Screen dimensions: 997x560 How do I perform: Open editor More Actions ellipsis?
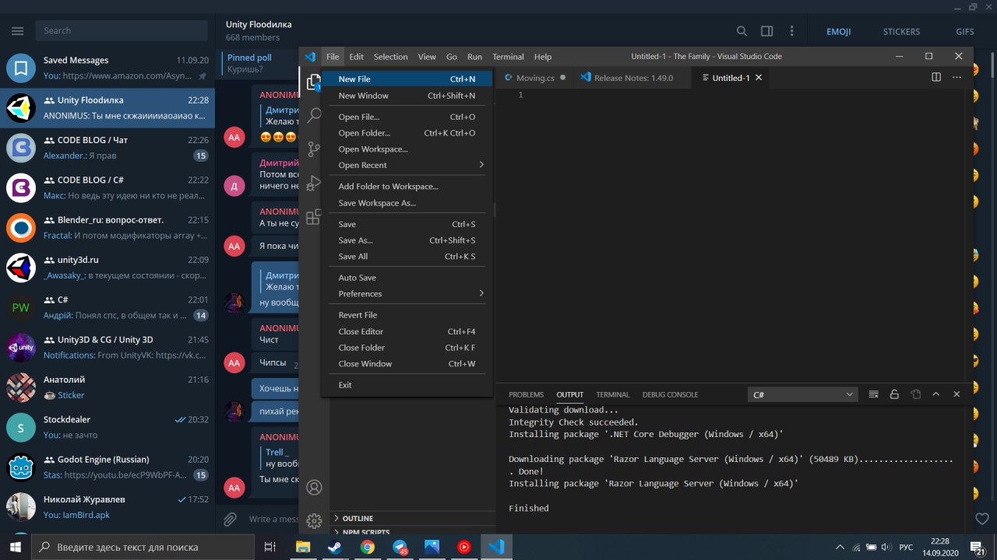tap(957, 78)
